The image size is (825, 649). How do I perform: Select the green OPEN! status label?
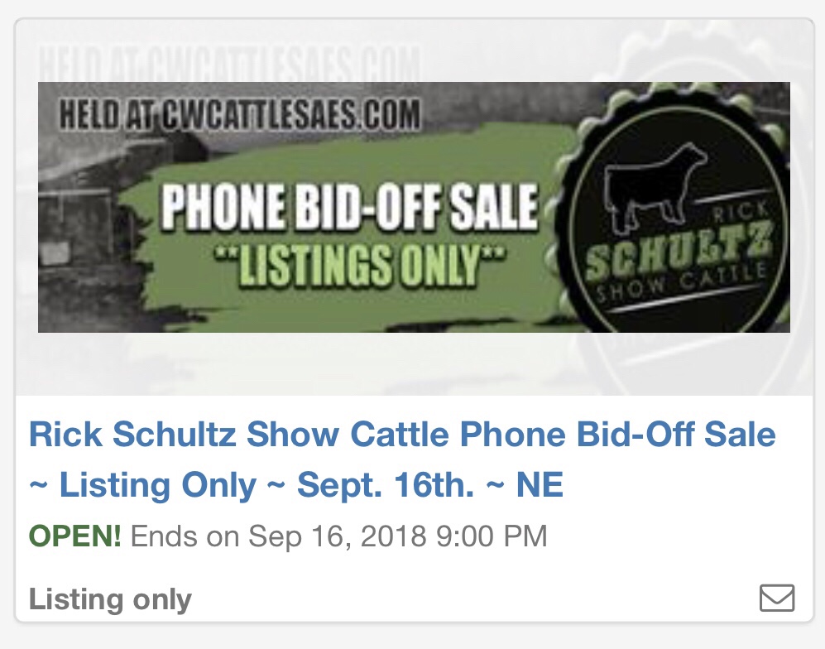coord(74,536)
